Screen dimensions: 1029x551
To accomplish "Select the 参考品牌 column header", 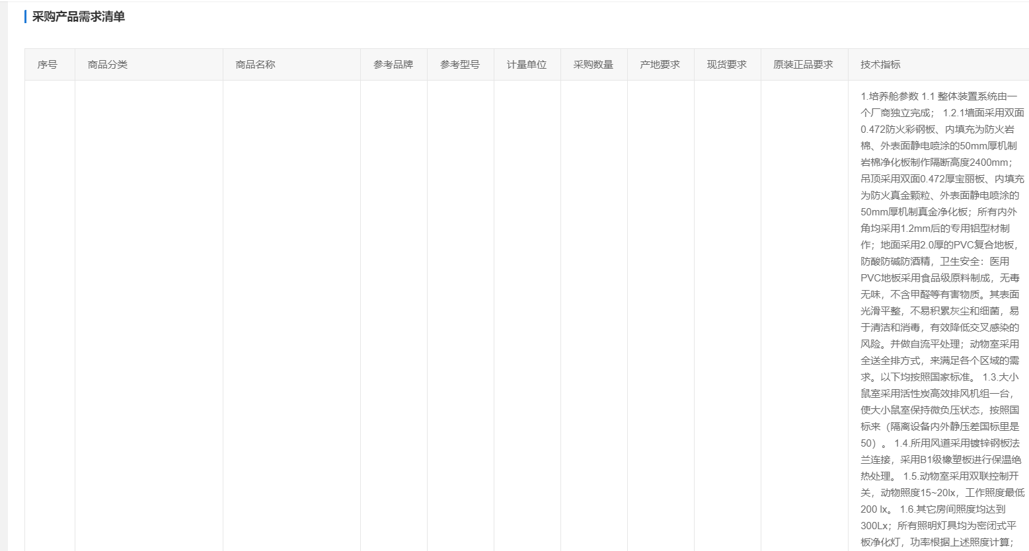I will [393, 65].
